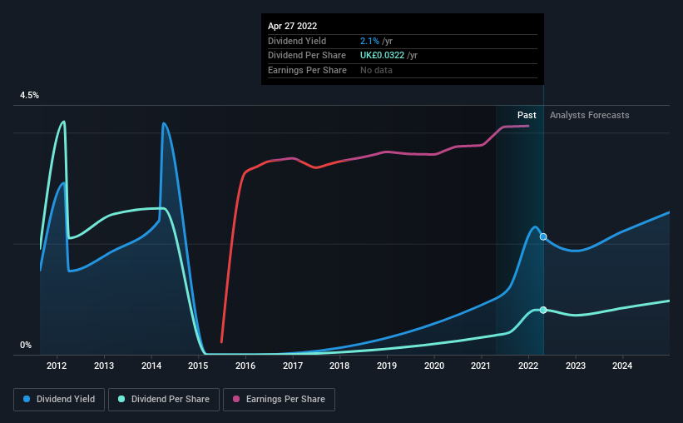This screenshot has width=683, height=423.
Task: Click the blue Dividend Yield data point marker
Action: point(543,236)
